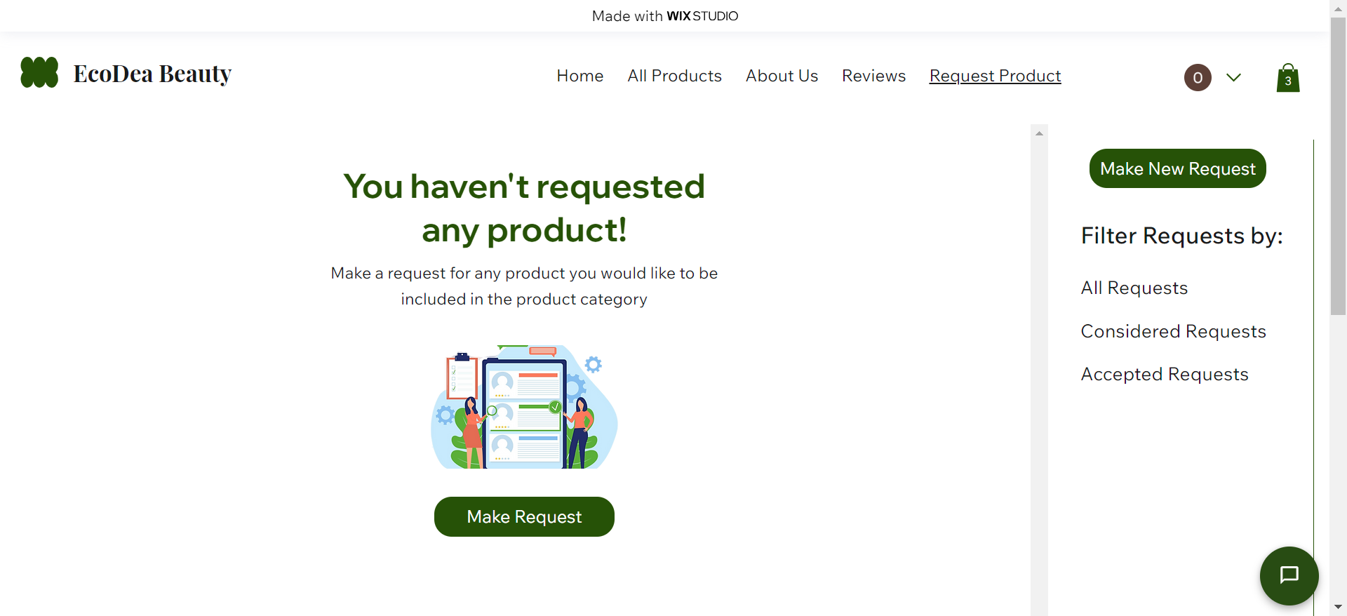The image size is (1347, 616).
Task: Filter by Accepted Requests
Action: point(1165,374)
